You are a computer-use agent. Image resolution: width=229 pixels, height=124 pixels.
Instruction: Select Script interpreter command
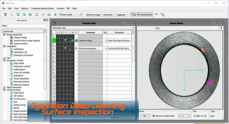pyautogui.click(x=21, y=79)
